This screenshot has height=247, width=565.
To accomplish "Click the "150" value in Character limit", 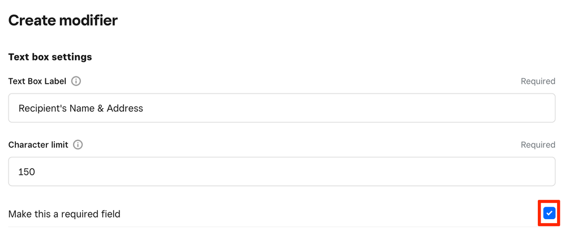I will [27, 172].
